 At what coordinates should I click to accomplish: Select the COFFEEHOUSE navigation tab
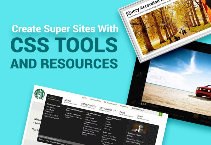point(88,105)
